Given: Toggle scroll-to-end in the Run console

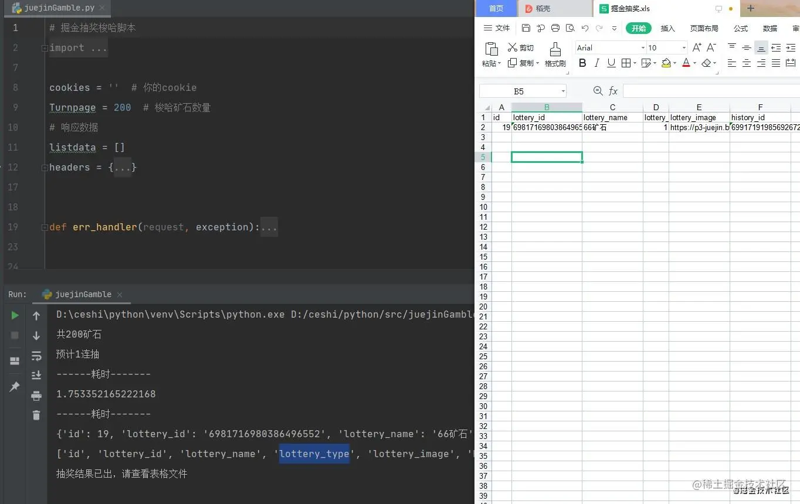Looking at the screenshot, I should pyautogui.click(x=36, y=375).
